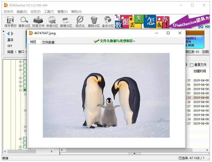Open the 备份分区 (Backup Partition) tool
Screen dimensions: 212x162
click(108, 22)
